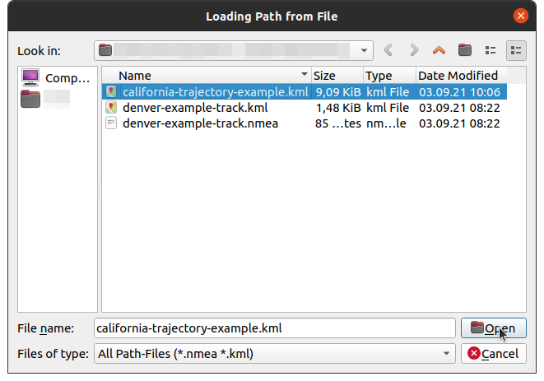Click the denver-example-track.kml file icon

click(112, 108)
